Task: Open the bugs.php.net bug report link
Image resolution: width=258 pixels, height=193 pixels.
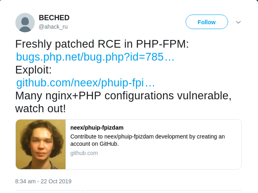Action: [x=95, y=57]
